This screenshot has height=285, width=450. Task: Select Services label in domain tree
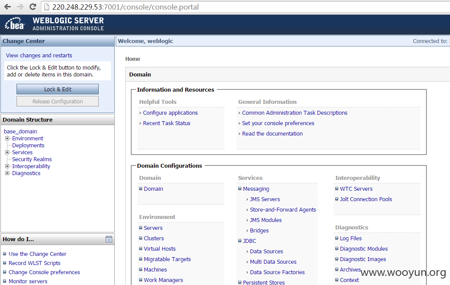(x=22, y=152)
